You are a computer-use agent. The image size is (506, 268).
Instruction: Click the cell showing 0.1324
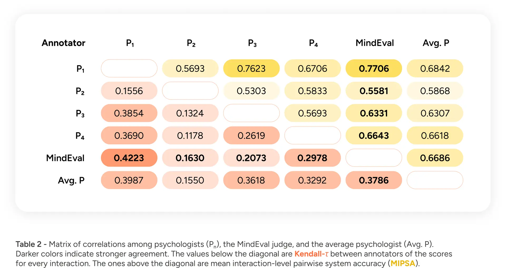coord(190,113)
